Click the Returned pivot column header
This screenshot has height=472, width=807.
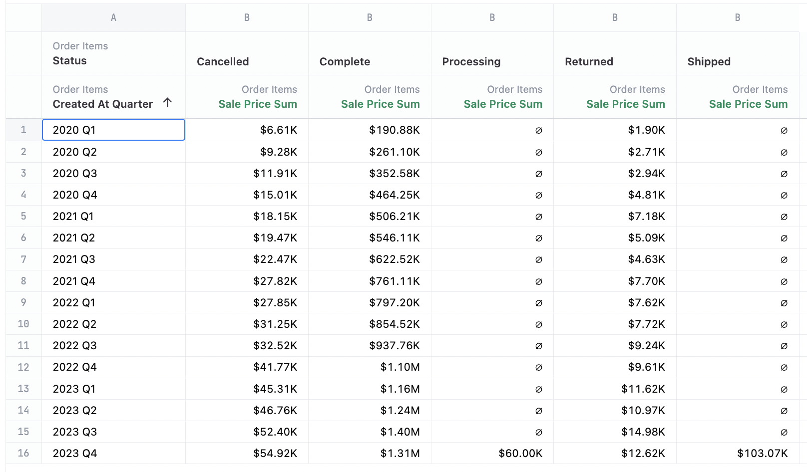pos(589,61)
